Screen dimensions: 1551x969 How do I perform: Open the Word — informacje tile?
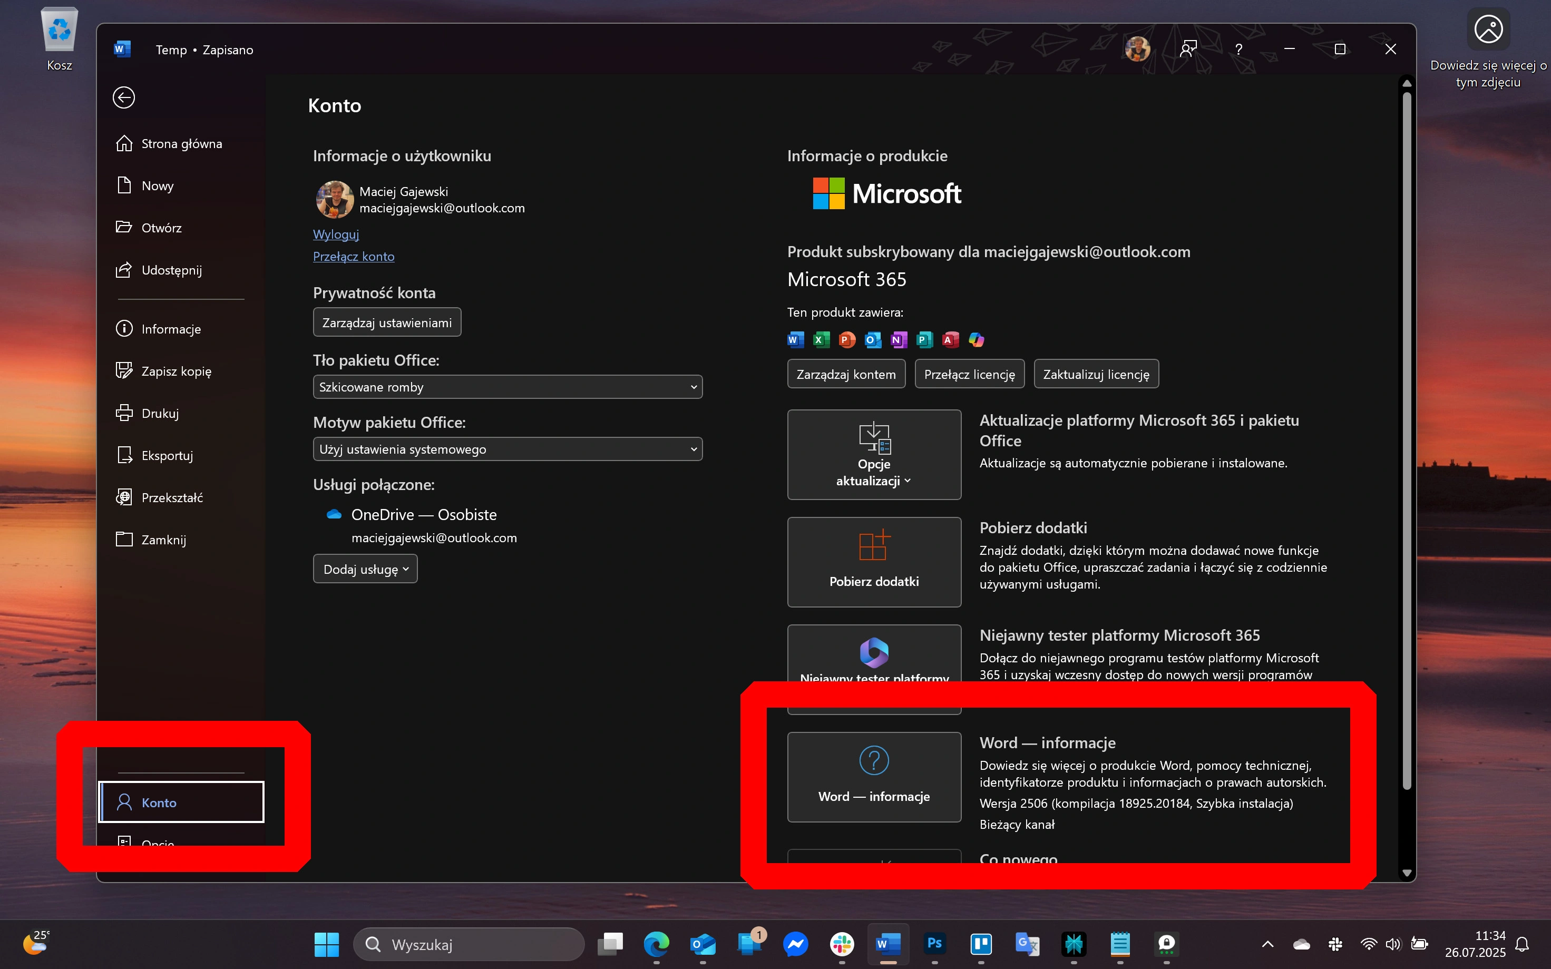point(874,777)
